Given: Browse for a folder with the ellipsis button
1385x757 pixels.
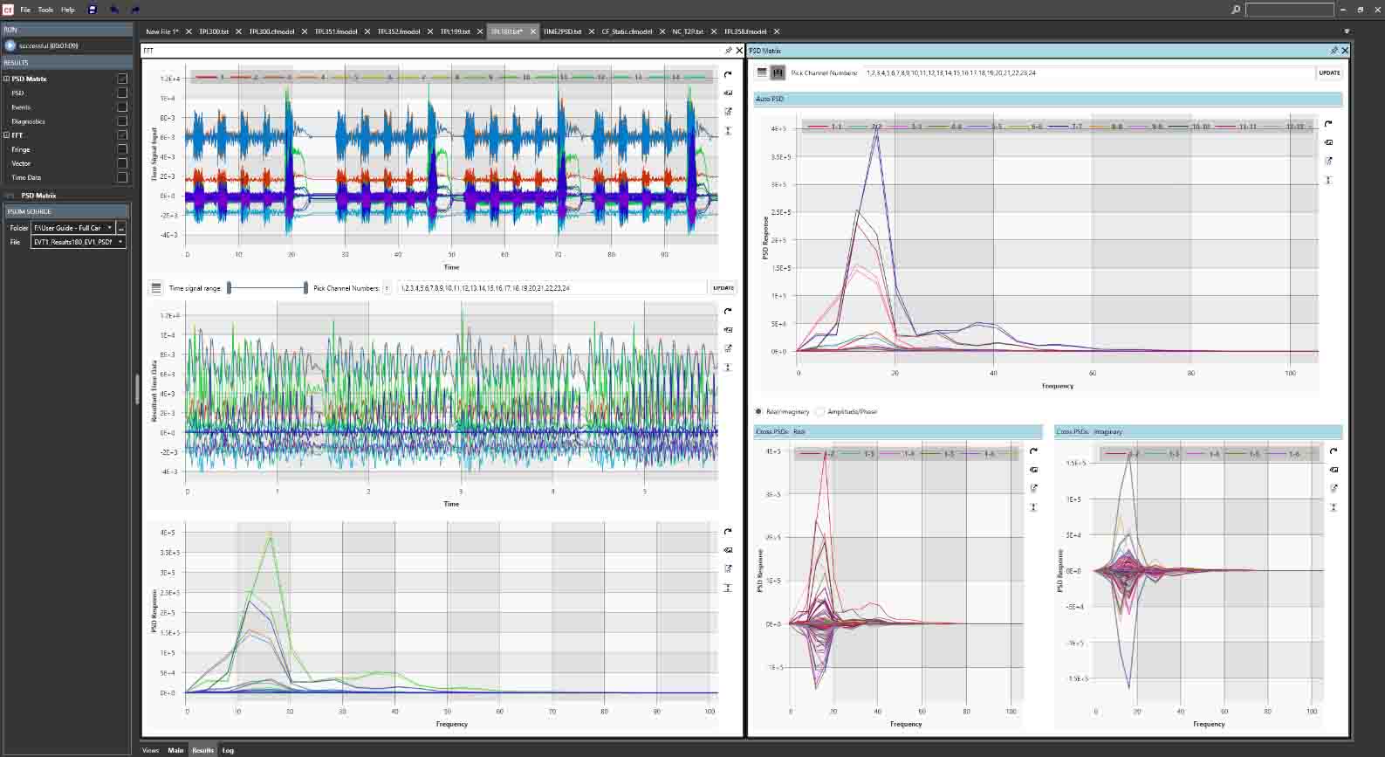Looking at the screenshot, I should coord(121,228).
